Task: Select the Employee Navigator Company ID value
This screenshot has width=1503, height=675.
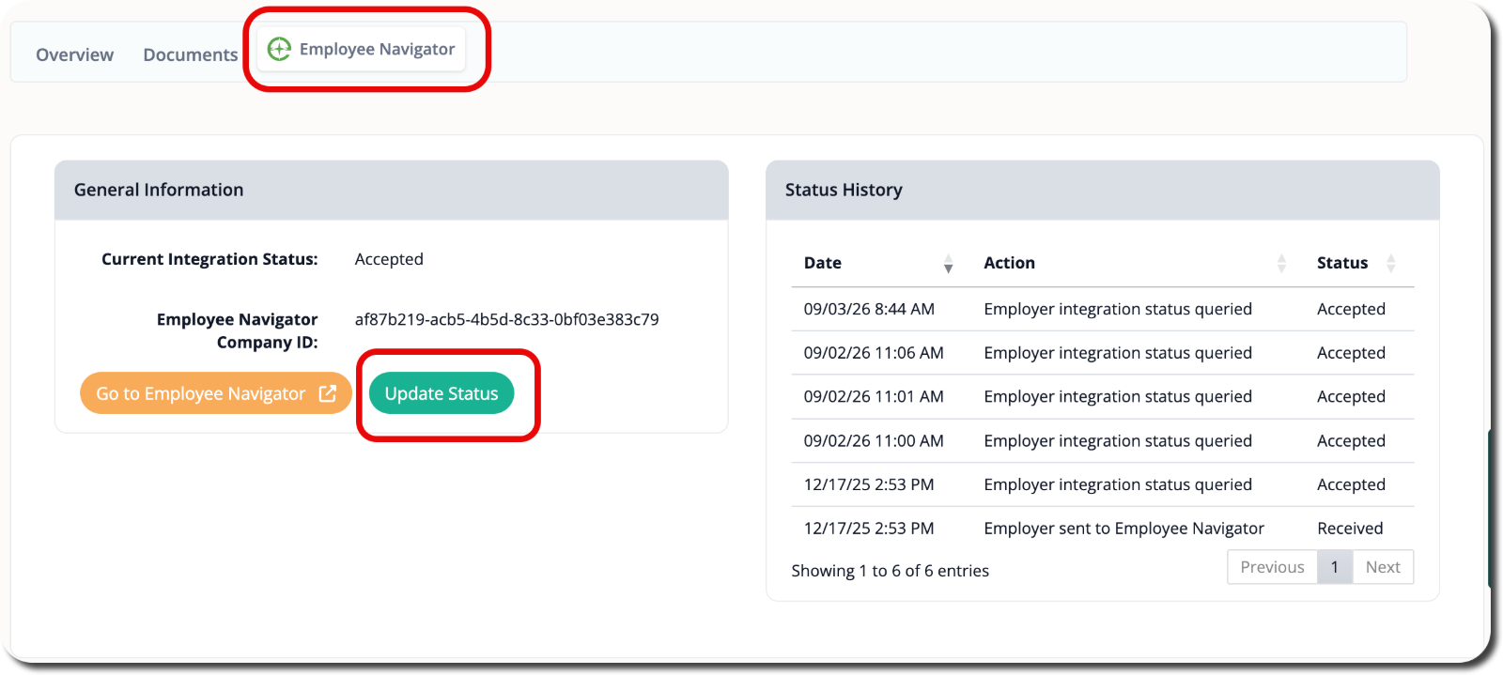Action: (x=506, y=319)
